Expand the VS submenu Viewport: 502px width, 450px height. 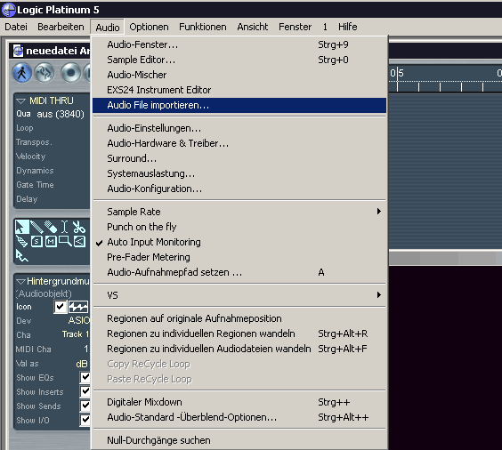pyautogui.click(x=239, y=295)
